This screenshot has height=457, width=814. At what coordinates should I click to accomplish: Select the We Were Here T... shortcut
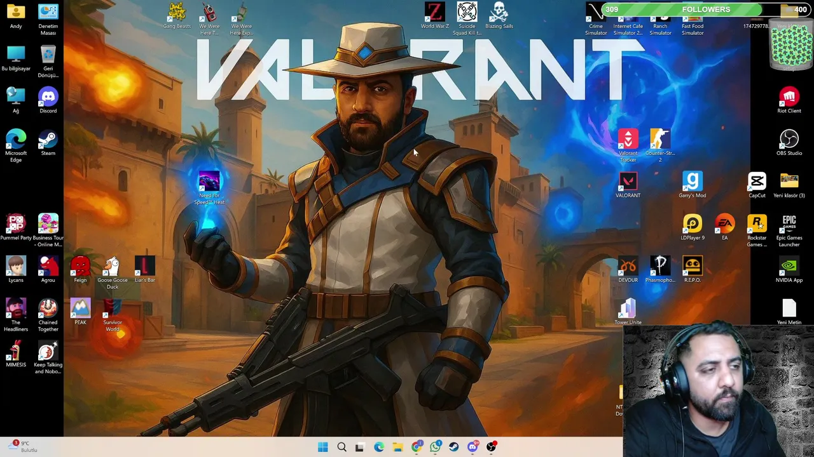pyautogui.click(x=209, y=19)
